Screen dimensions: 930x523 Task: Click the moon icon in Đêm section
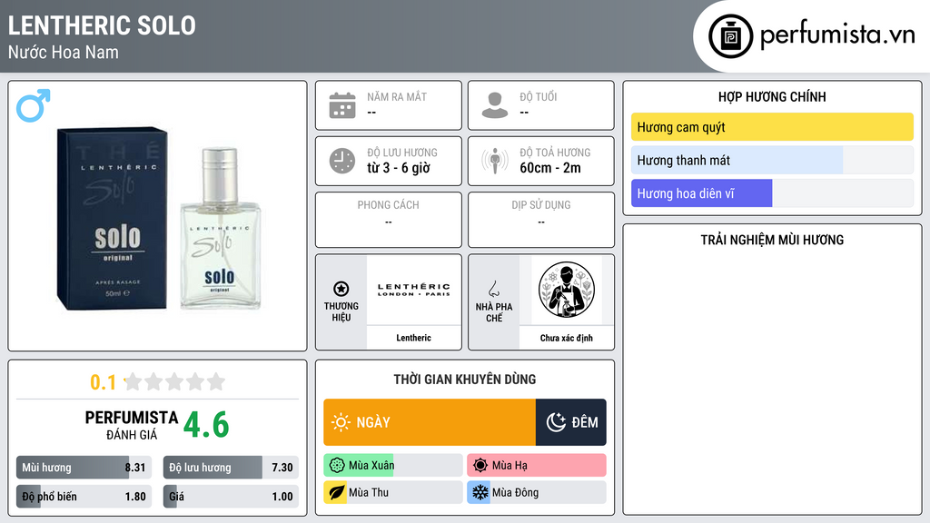click(556, 422)
